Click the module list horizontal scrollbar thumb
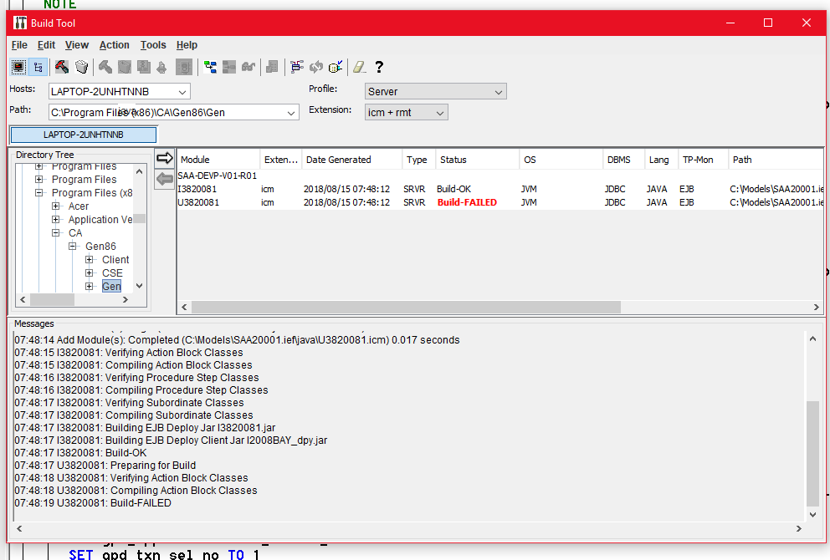 [x=406, y=308]
